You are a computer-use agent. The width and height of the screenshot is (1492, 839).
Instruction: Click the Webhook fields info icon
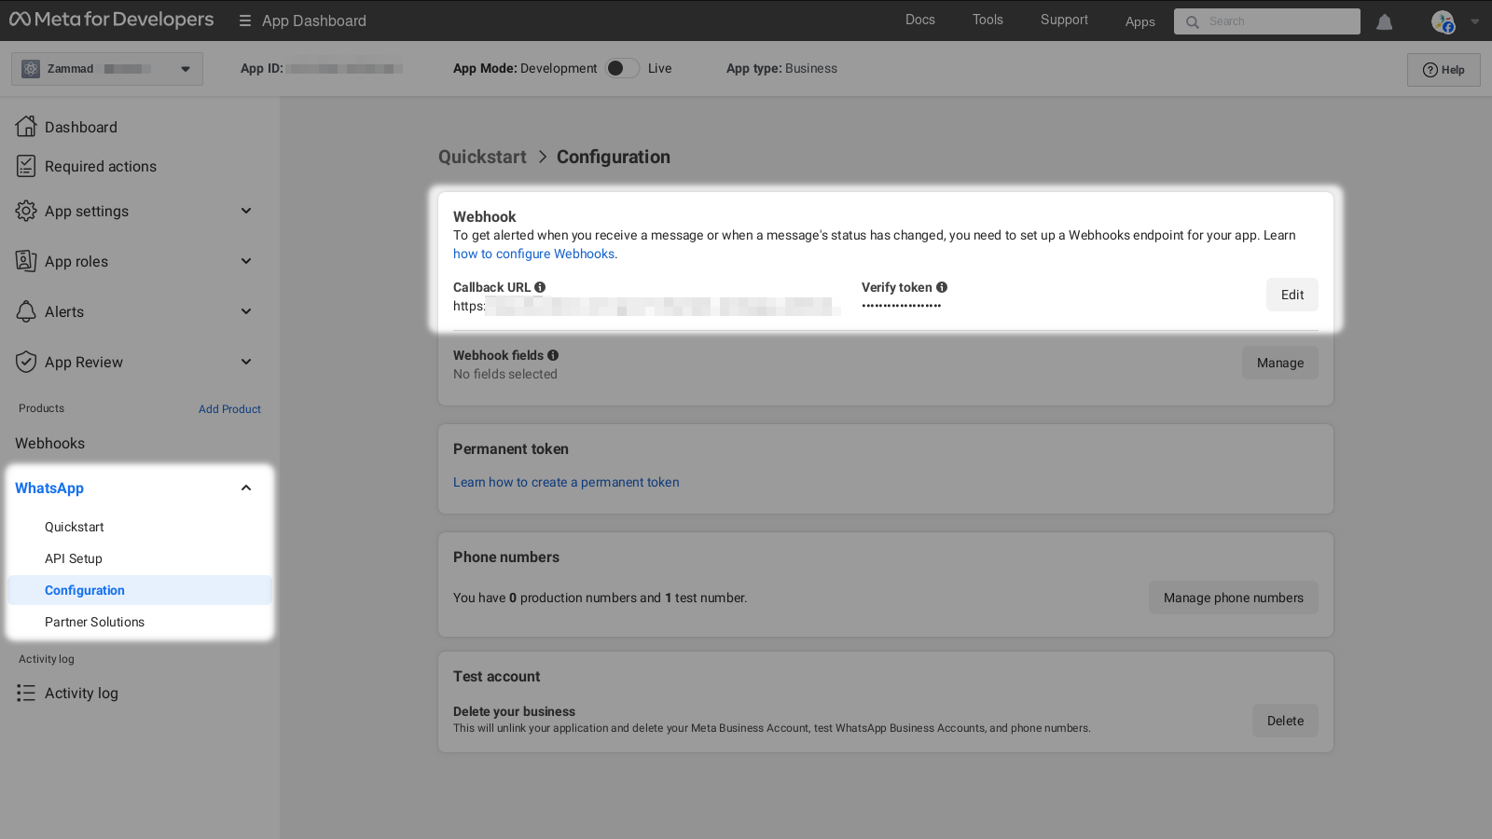point(553,355)
